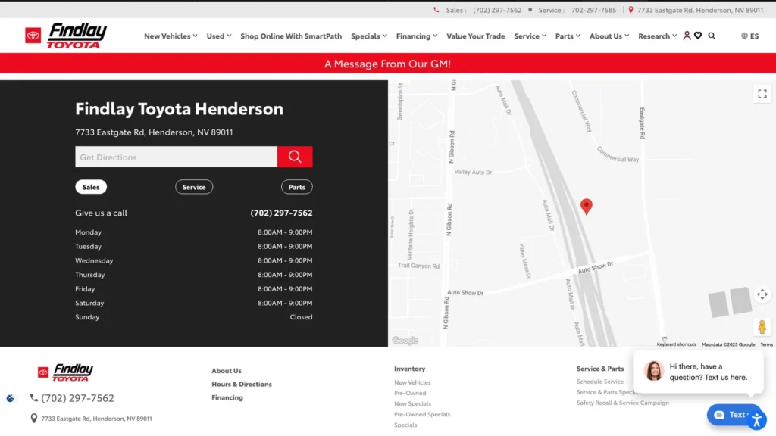The height and width of the screenshot is (436, 776).
Task: Click the footer location pin icon
Action: (x=33, y=418)
